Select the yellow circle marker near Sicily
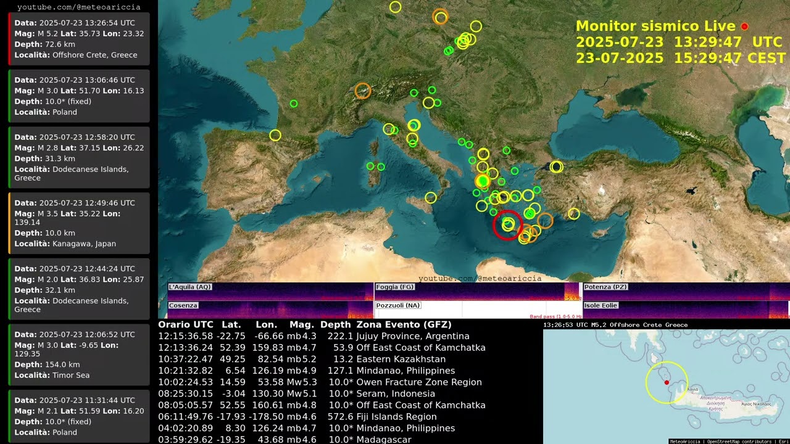 (x=431, y=197)
